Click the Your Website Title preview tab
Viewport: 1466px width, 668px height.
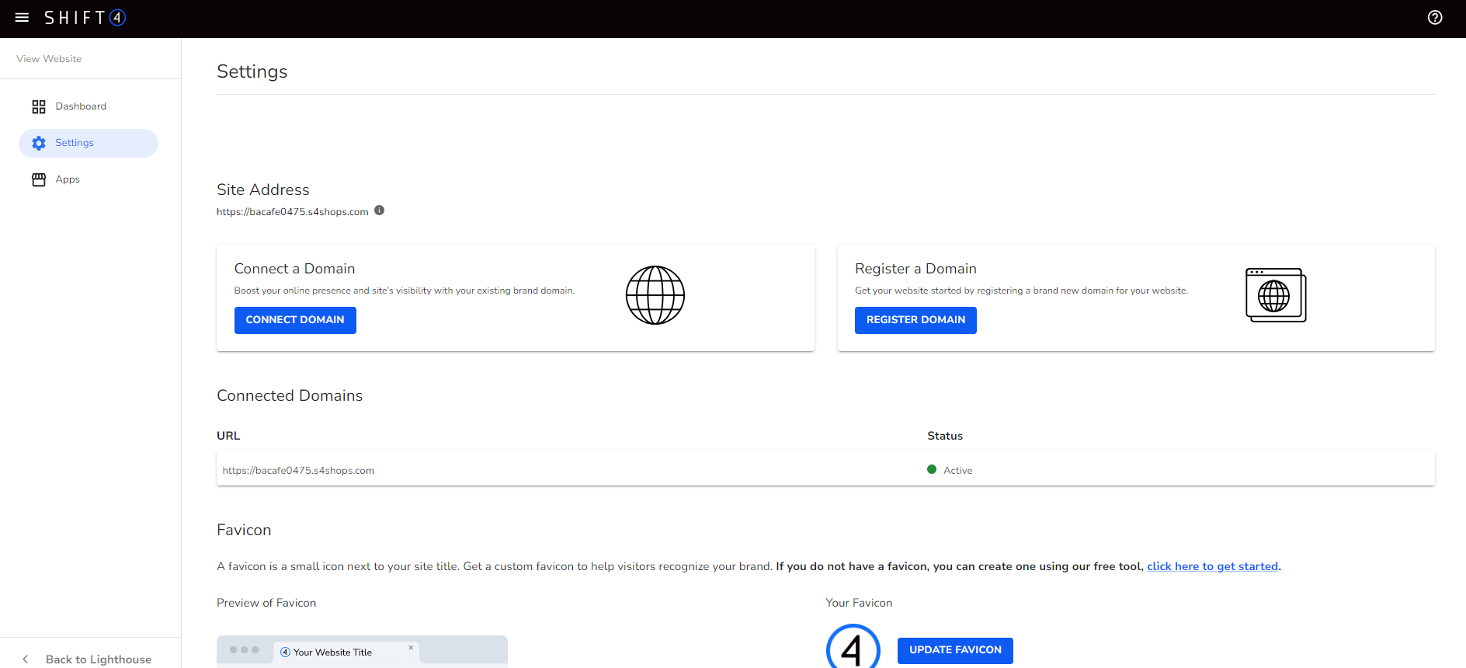pyautogui.click(x=332, y=652)
